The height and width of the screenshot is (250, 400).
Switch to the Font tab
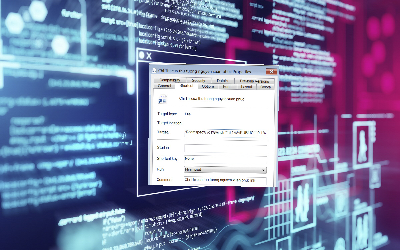[227, 87]
